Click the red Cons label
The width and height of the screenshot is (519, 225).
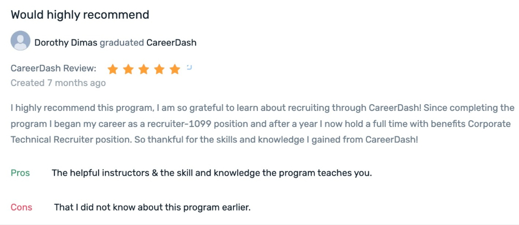pos(21,207)
